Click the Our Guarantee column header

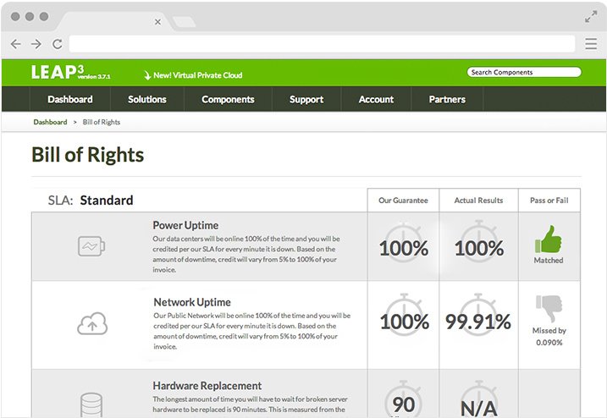point(403,201)
